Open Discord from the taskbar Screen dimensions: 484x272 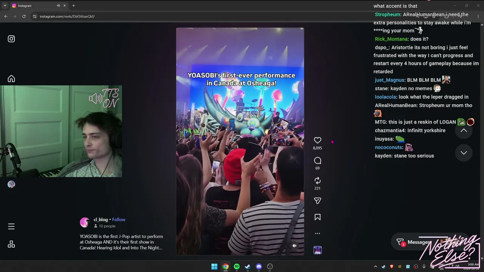point(259,267)
